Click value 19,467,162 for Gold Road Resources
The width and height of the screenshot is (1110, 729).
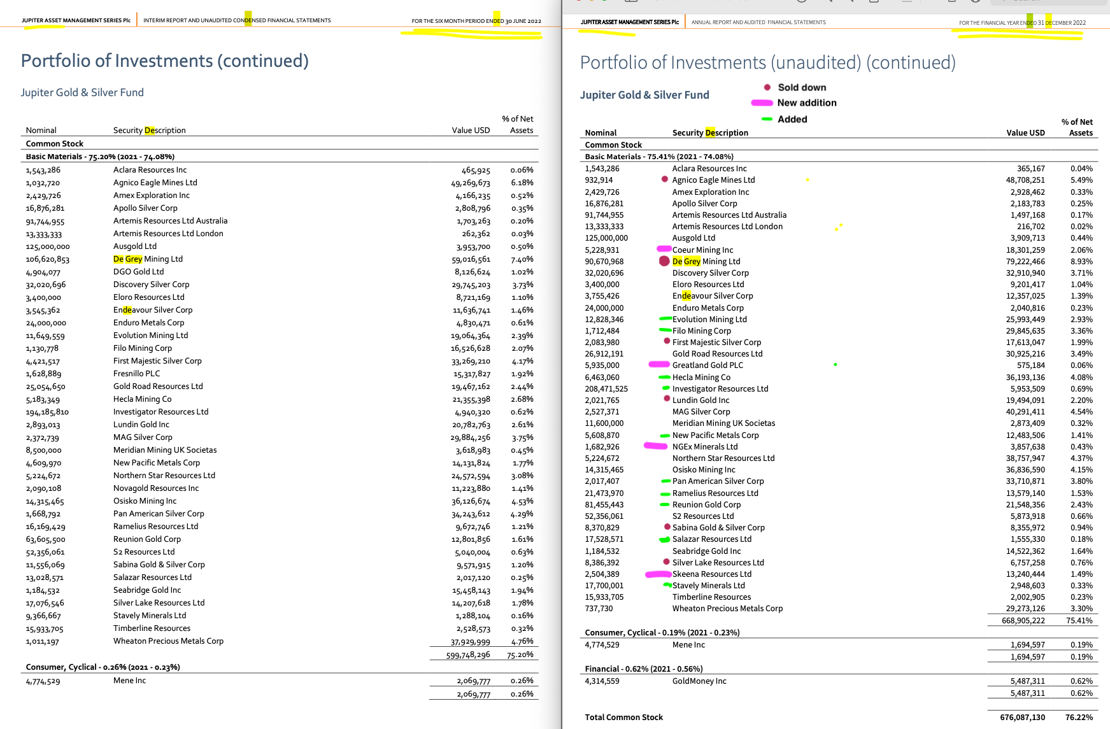471,387
